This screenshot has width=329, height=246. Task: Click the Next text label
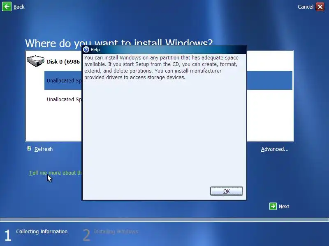tap(284, 207)
